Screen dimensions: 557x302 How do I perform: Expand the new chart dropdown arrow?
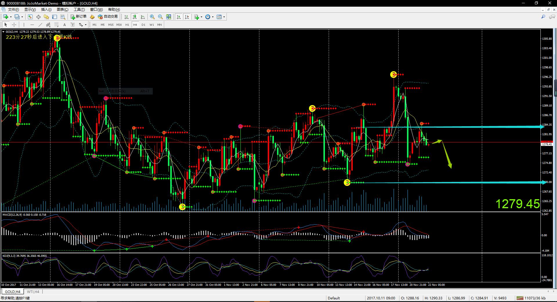[x=11, y=17]
